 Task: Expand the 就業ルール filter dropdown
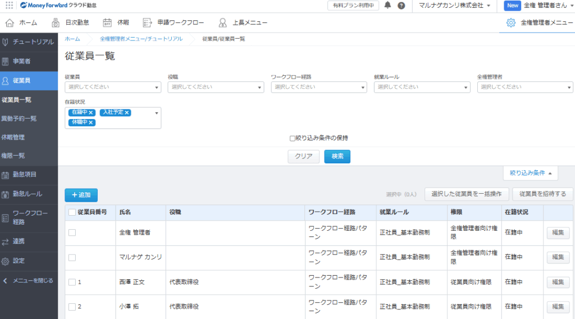422,87
